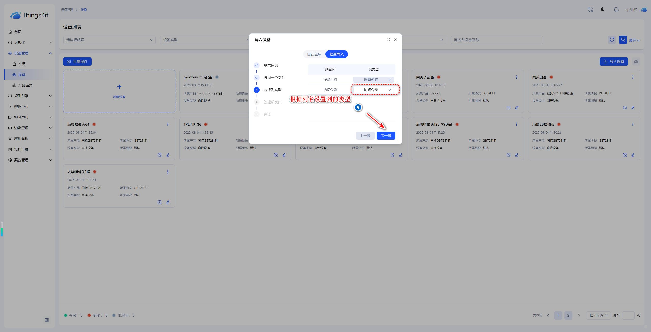This screenshot has height=332, width=651.
Task: Click the refresh icon near search
Action: click(612, 40)
